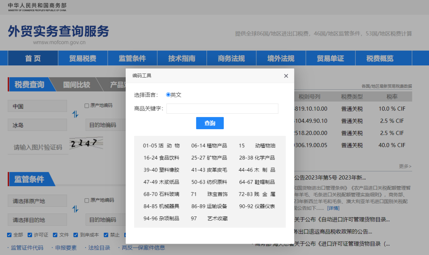Open the 技术指南 navigation tab
This screenshot has height=255, width=429.
(182, 58)
